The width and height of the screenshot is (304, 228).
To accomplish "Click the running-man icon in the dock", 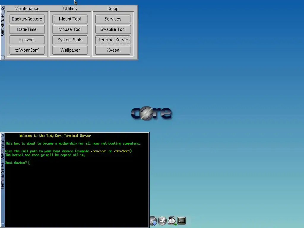I will click(x=162, y=221).
